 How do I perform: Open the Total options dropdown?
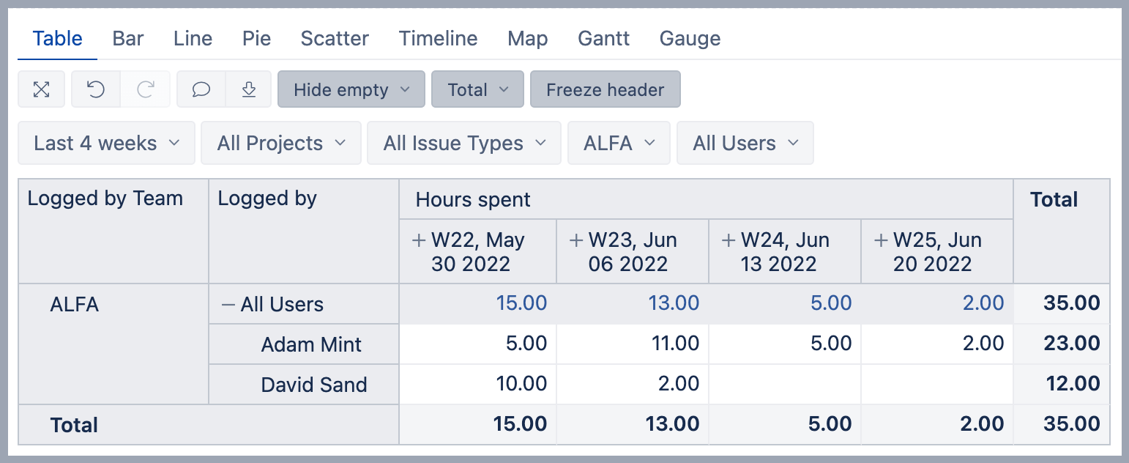(477, 89)
